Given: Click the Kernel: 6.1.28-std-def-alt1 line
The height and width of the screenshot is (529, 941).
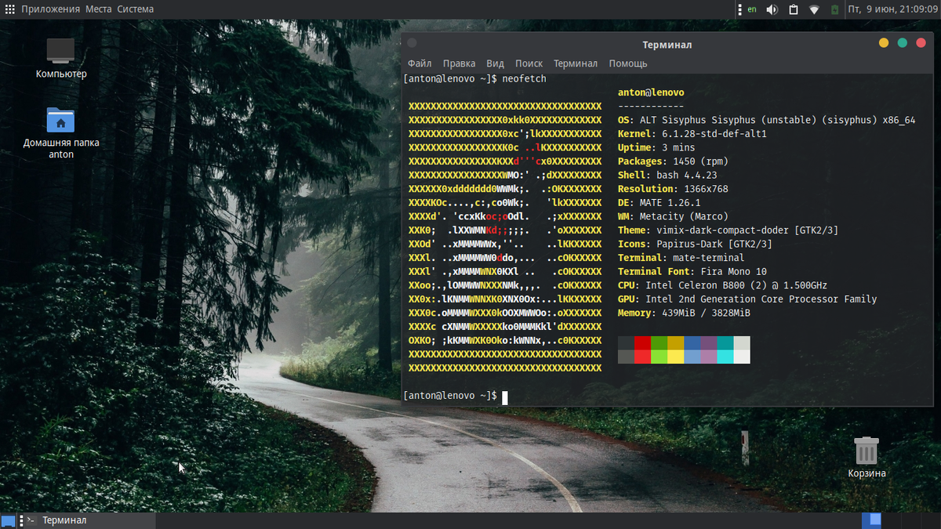Looking at the screenshot, I should [x=692, y=134].
